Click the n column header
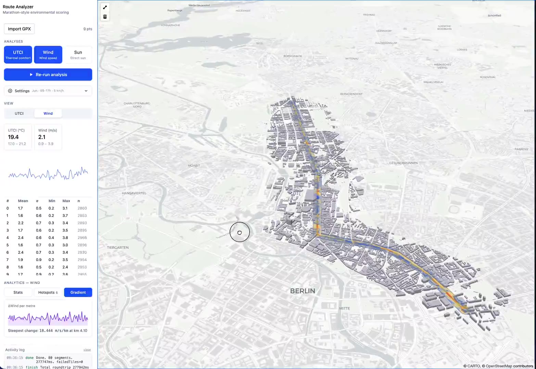The height and width of the screenshot is (369, 536). [x=79, y=201]
